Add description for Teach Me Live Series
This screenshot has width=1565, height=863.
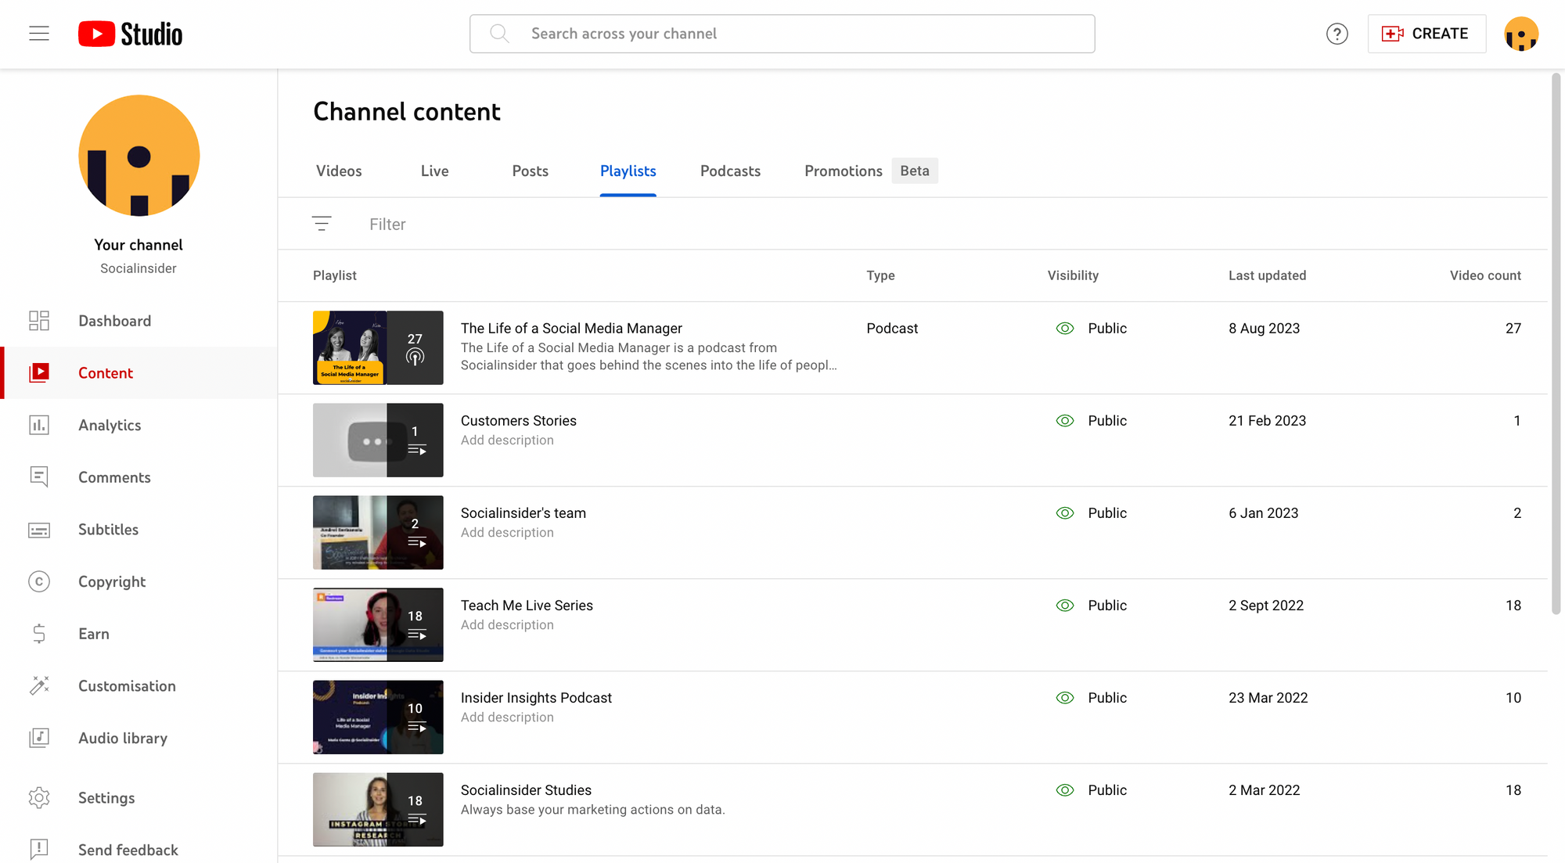coord(507,625)
